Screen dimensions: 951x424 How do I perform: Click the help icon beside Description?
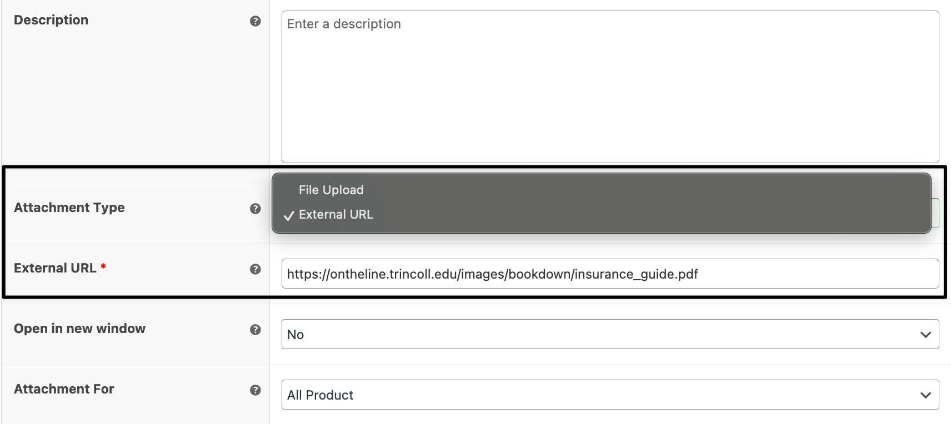[x=256, y=21]
